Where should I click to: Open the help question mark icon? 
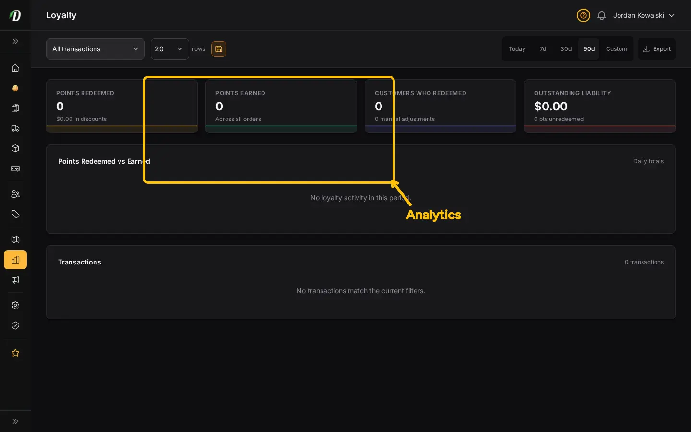tap(584, 15)
